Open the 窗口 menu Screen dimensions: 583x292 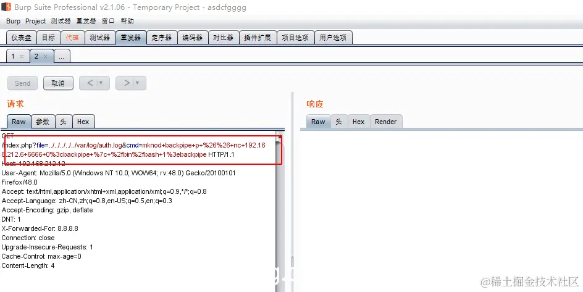point(108,21)
